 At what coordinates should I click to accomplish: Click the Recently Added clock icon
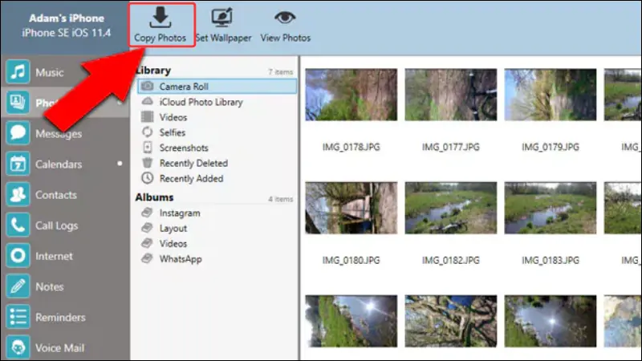(147, 177)
